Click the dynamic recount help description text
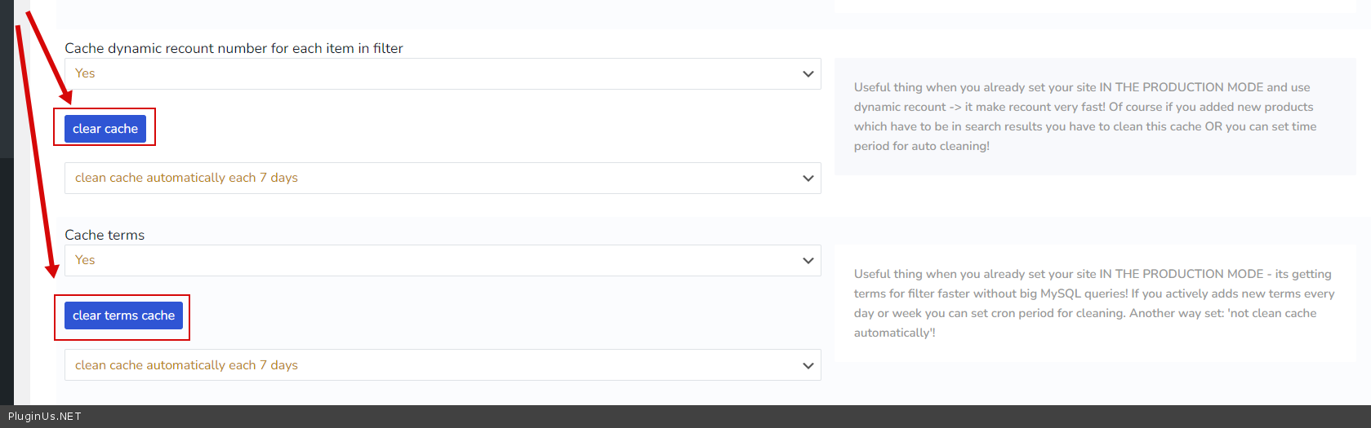This screenshot has width=1371, height=428. (1084, 117)
